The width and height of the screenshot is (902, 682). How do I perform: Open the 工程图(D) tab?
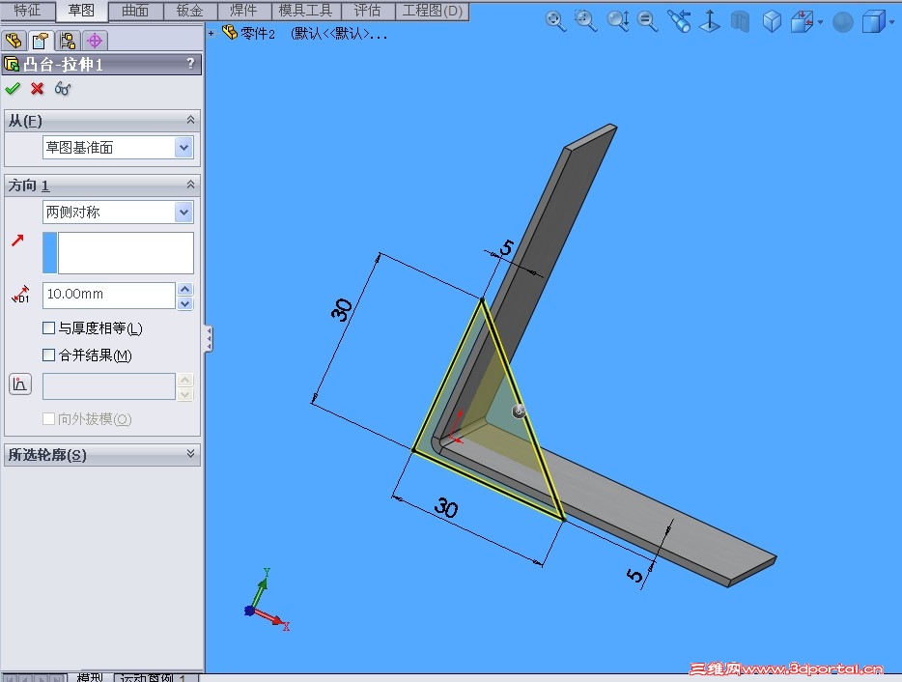click(x=432, y=11)
